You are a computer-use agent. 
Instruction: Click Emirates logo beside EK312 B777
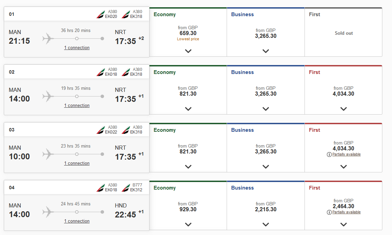tap(125, 188)
